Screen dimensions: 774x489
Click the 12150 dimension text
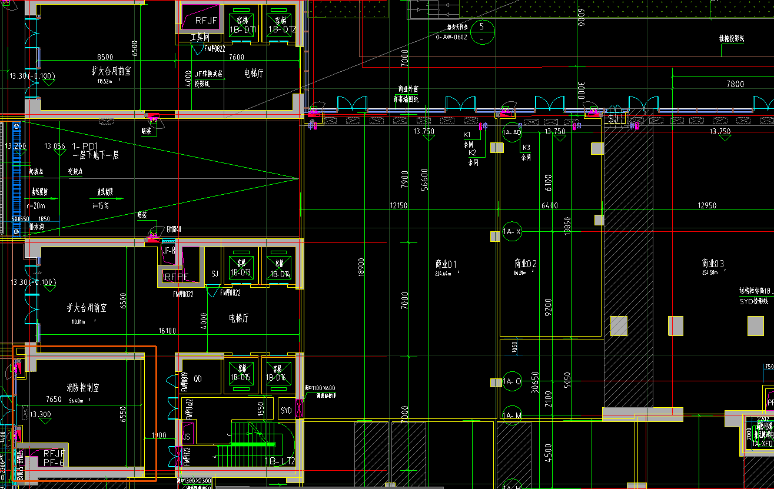click(398, 205)
